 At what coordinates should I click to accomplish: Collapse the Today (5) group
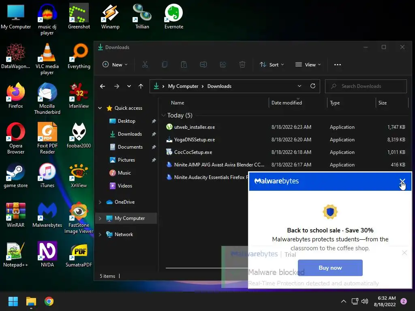point(163,115)
